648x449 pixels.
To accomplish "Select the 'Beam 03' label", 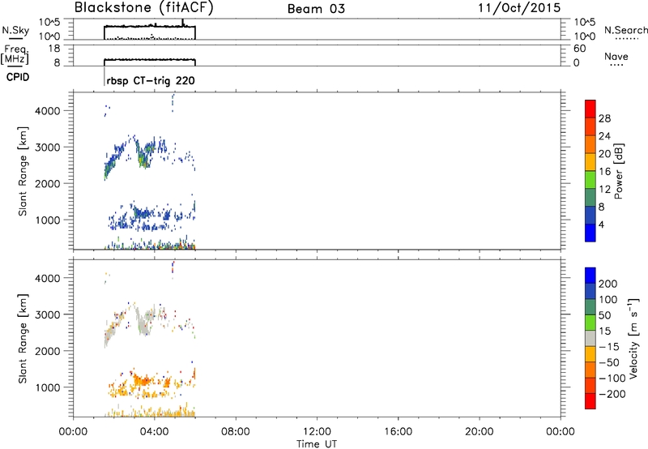I will 316,9.
